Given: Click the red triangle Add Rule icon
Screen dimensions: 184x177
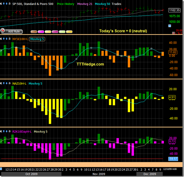Looking at the screenshot, I should [x=3, y=31].
